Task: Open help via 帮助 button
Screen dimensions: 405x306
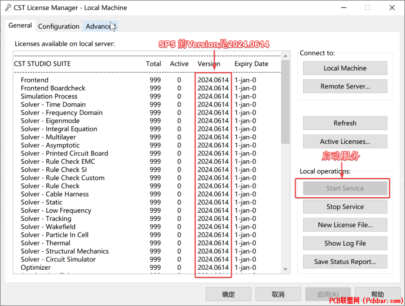Action: click(x=377, y=294)
